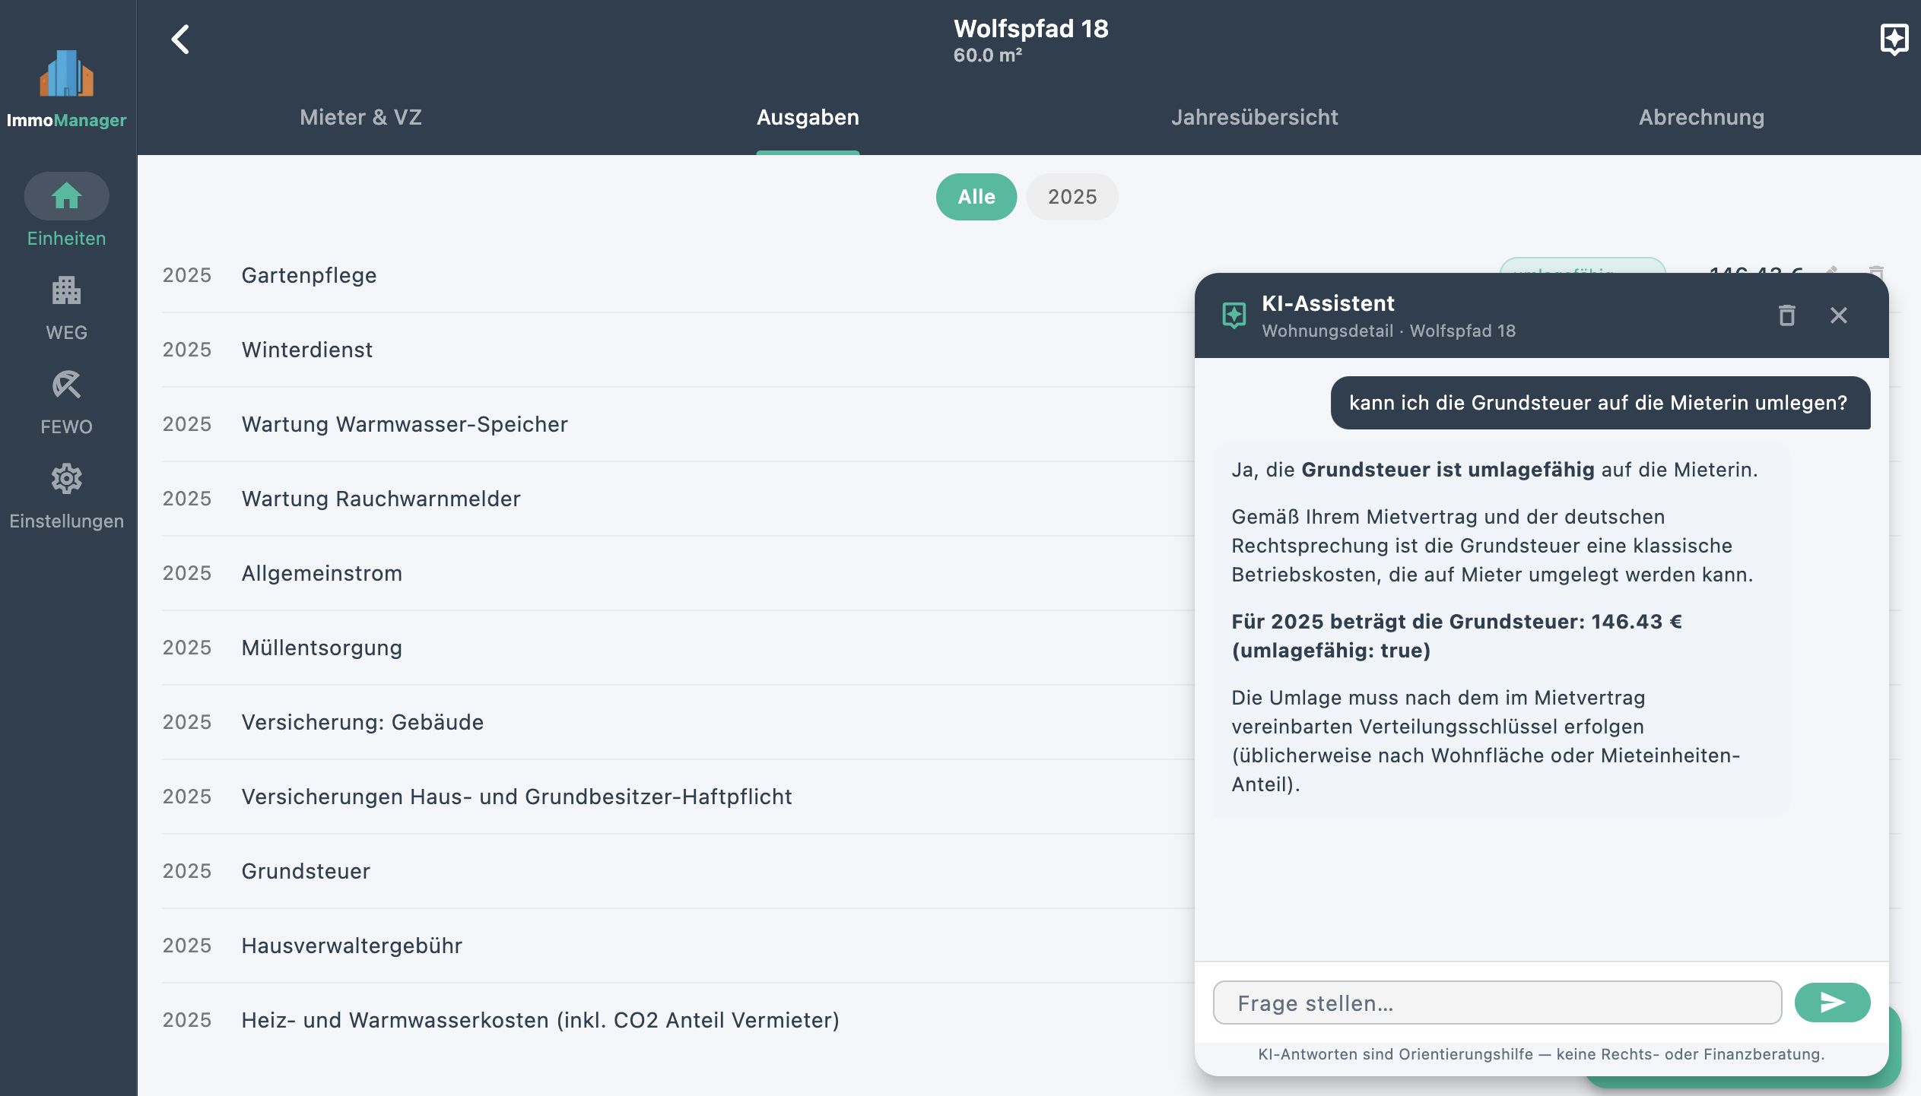Filter expenses by the 2025 chip
The height and width of the screenshot is (1096, 1921).
point(1072,197)
